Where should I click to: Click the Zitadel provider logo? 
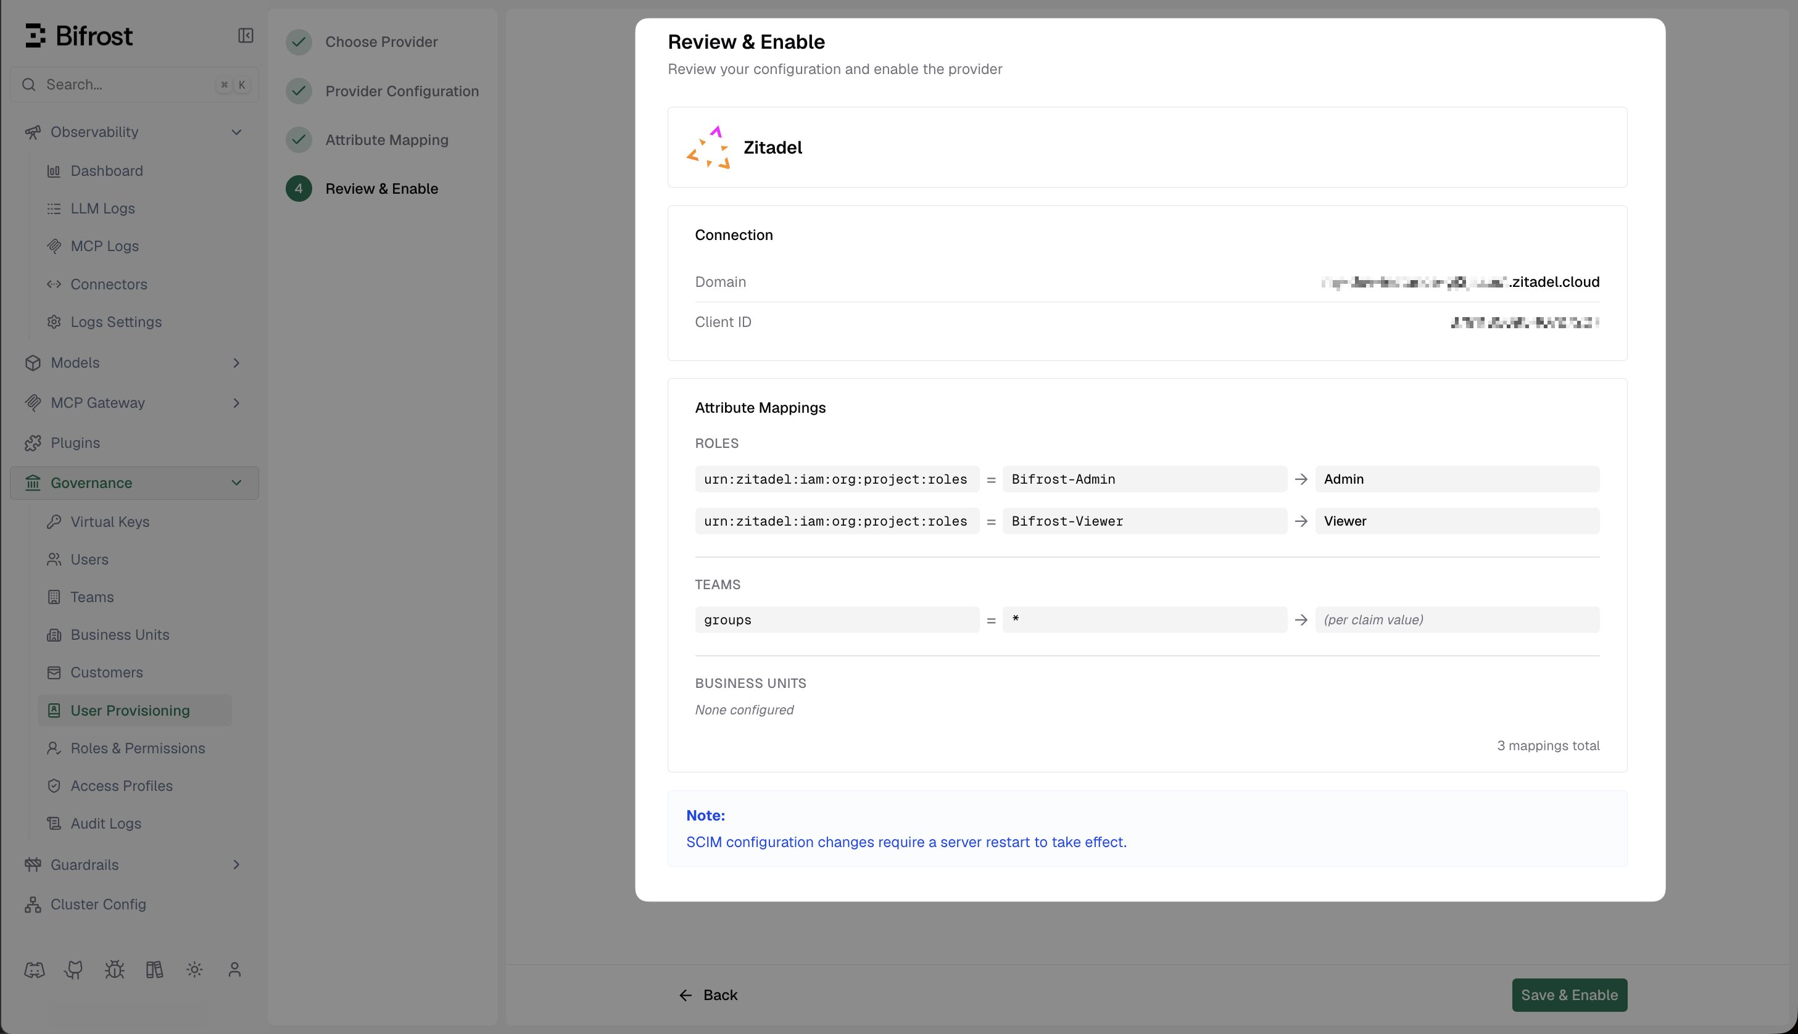[x=708, y=147]
